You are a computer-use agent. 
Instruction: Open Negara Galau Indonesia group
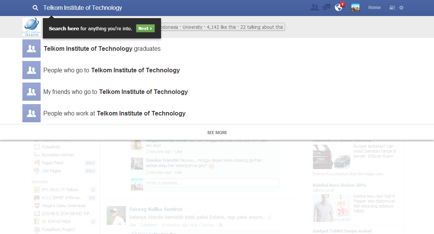coord(64,206)
